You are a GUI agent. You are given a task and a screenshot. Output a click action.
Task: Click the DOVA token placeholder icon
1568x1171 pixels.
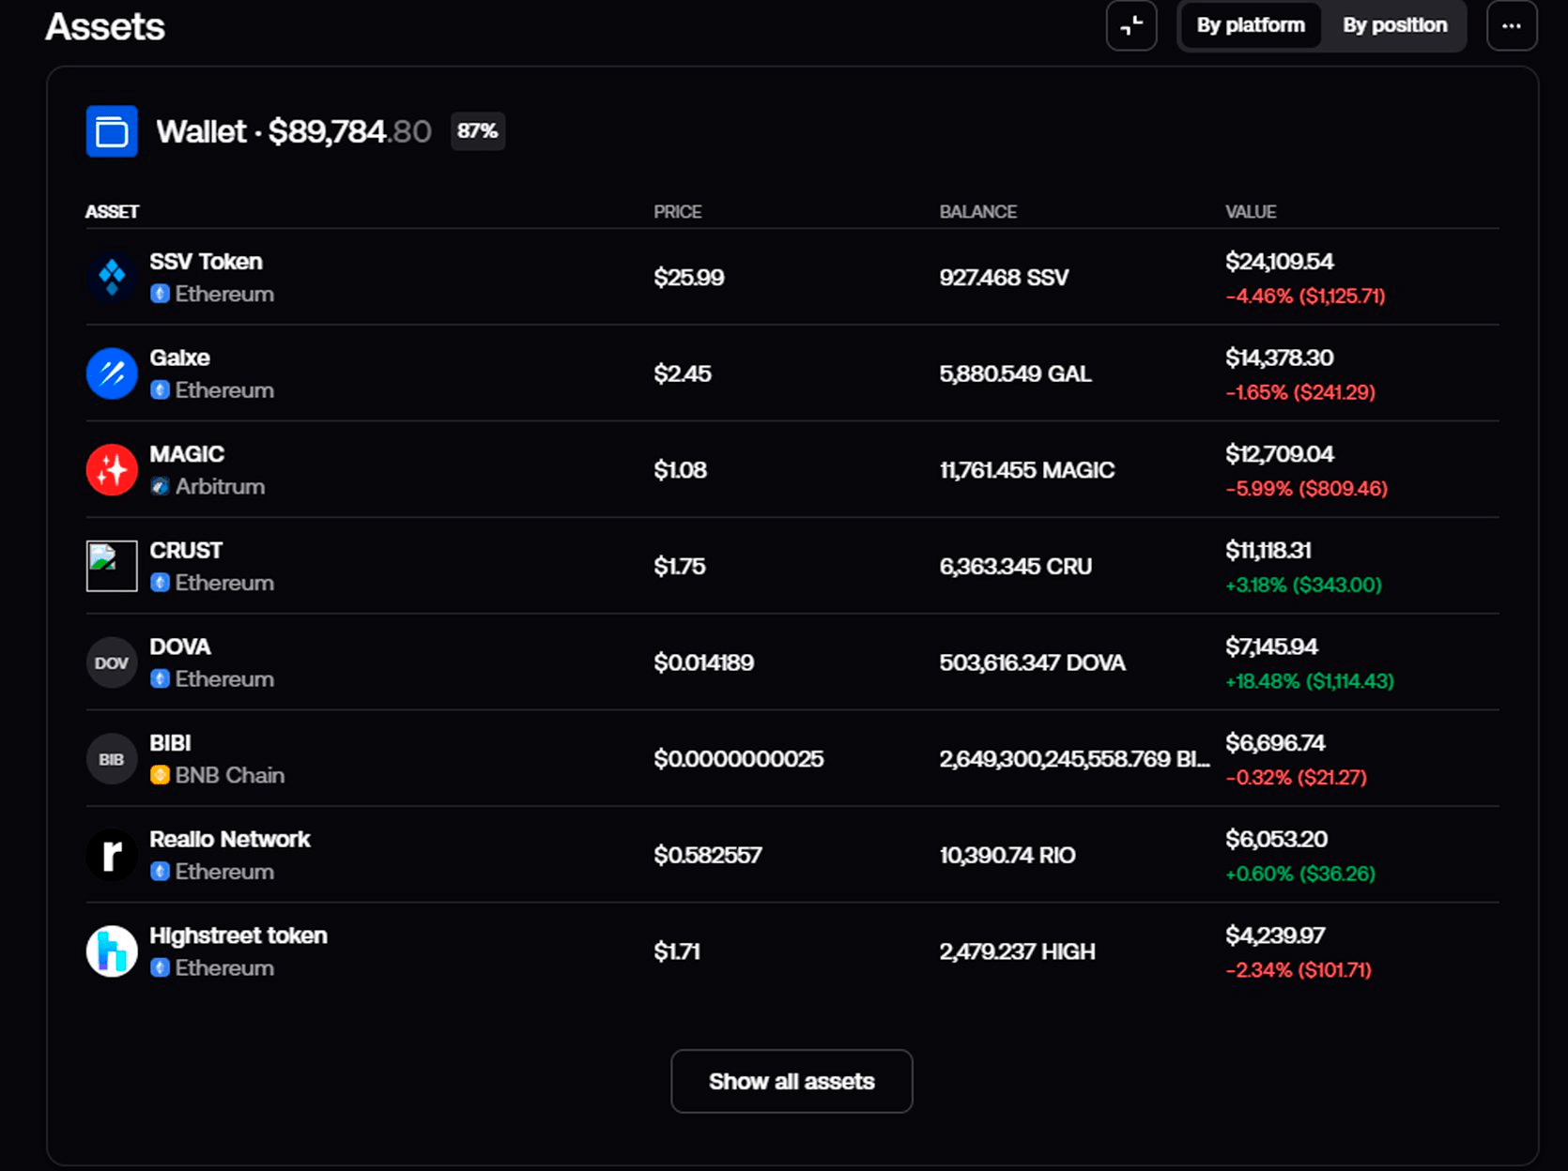click(x=112, y=662)
